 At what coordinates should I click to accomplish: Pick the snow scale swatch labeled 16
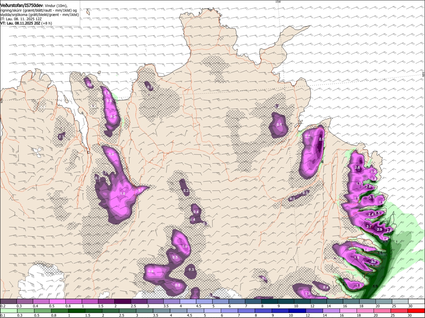click(x=351, y=301)
